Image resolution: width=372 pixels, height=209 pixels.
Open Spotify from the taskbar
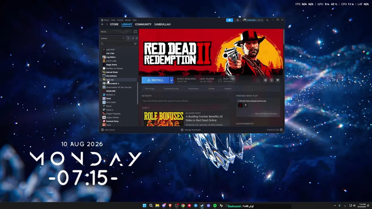tap(215, 206)
